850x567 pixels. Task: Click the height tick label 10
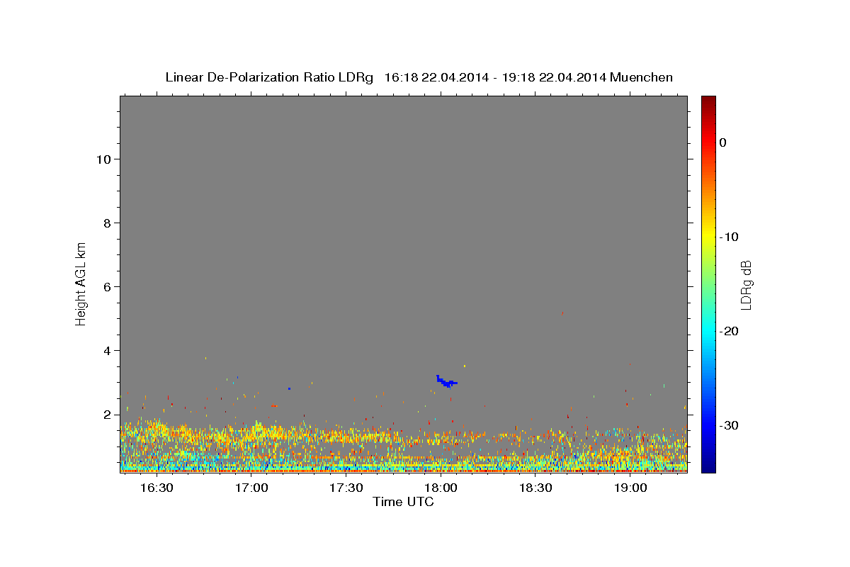105,159
